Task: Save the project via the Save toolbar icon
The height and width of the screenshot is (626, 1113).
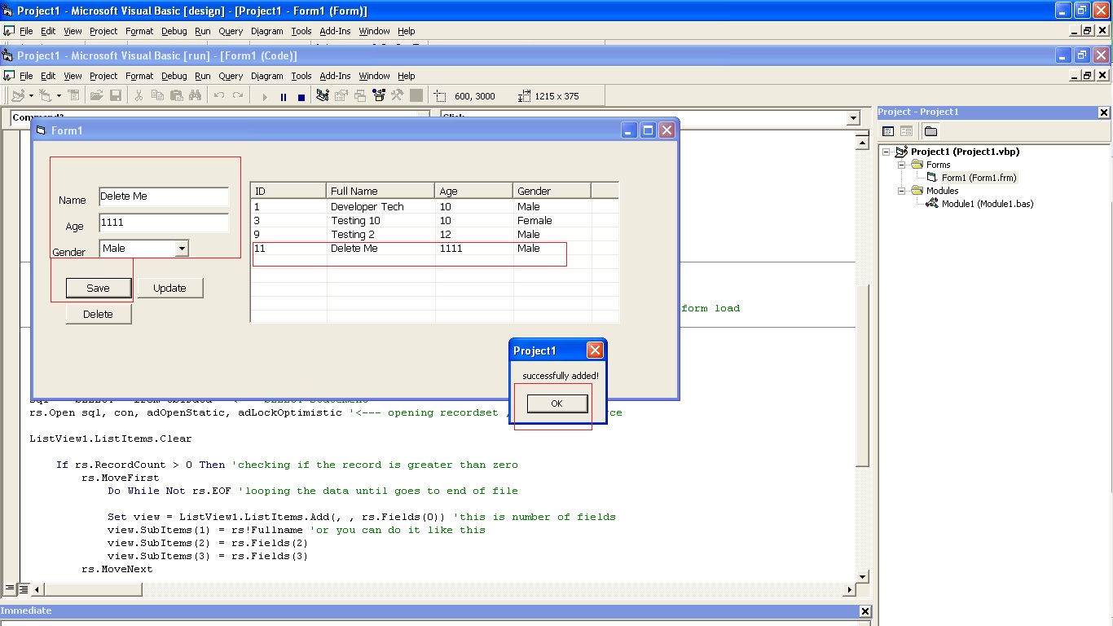Action: [115, 96]
